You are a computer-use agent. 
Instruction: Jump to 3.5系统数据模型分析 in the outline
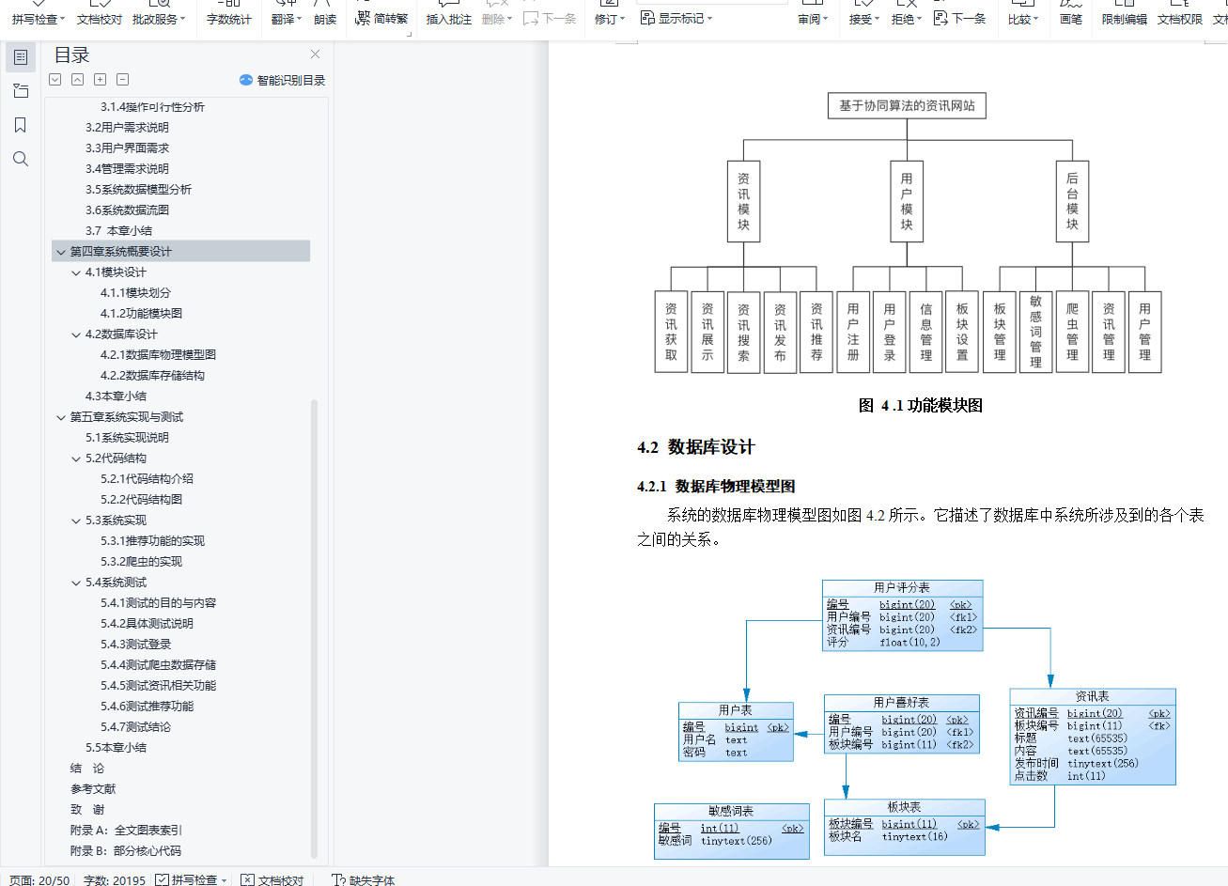[138, 190]
